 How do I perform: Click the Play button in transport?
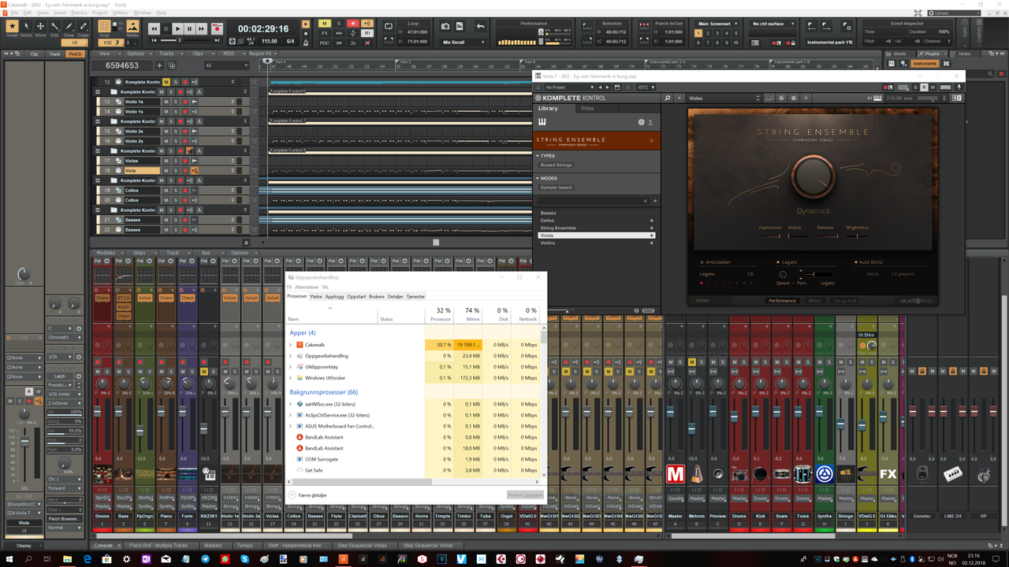pos(177,28)
